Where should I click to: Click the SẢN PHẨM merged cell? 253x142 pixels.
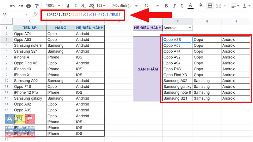[148, 69]
